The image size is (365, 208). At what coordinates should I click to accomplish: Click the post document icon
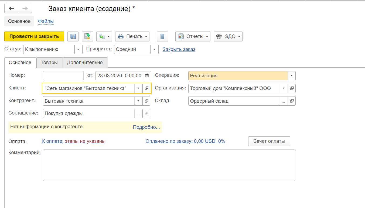87,36
